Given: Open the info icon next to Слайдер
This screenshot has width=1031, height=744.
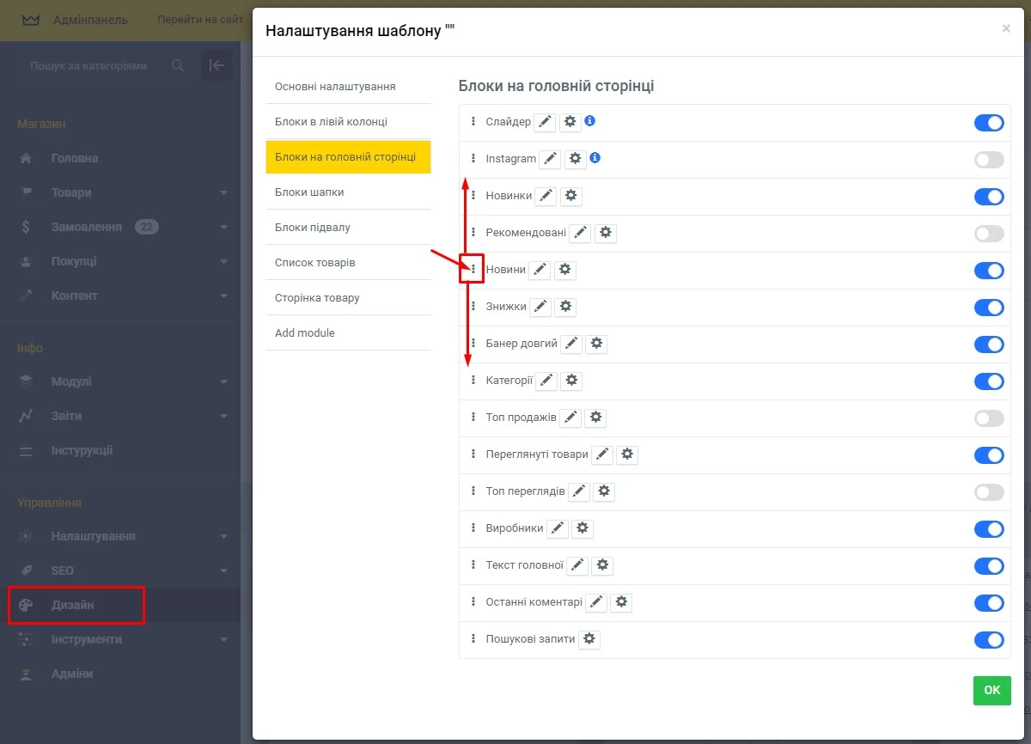Looking at the screenshot, I should pyautogui.click(x=589, y=122).
